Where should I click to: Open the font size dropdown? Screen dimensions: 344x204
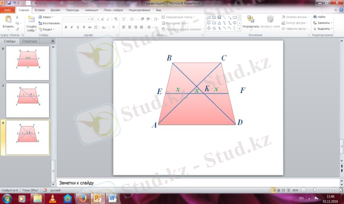[x=98, y=19]
